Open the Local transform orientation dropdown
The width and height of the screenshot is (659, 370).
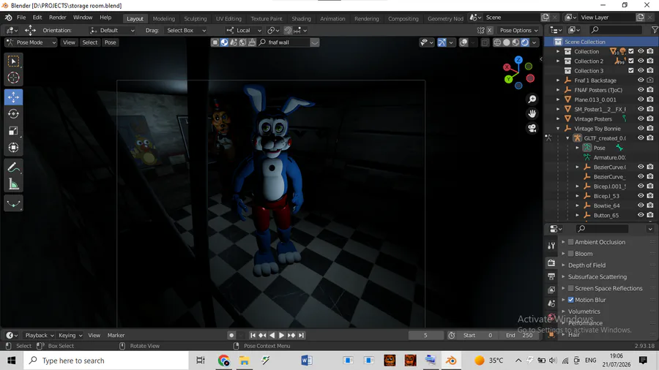click(244, 30)
